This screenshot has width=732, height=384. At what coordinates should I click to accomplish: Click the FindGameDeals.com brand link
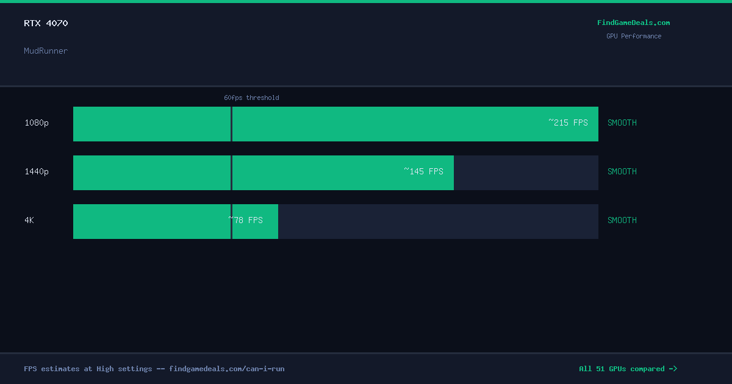(x=633, y=23)
